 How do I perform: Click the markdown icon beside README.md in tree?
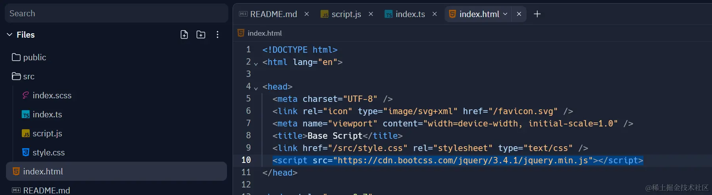[x=16, y=190]
